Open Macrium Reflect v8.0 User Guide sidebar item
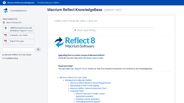Screen dimensions: 184x103 click(x=18, y=55)
